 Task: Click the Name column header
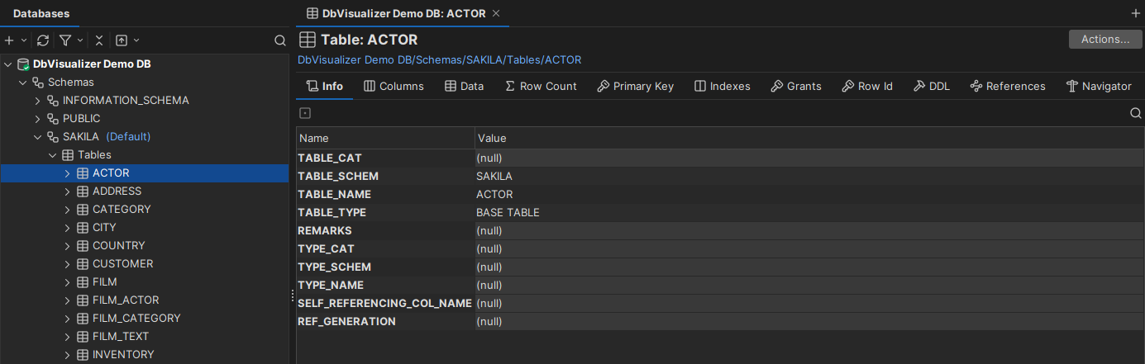(x=385, y=138)
